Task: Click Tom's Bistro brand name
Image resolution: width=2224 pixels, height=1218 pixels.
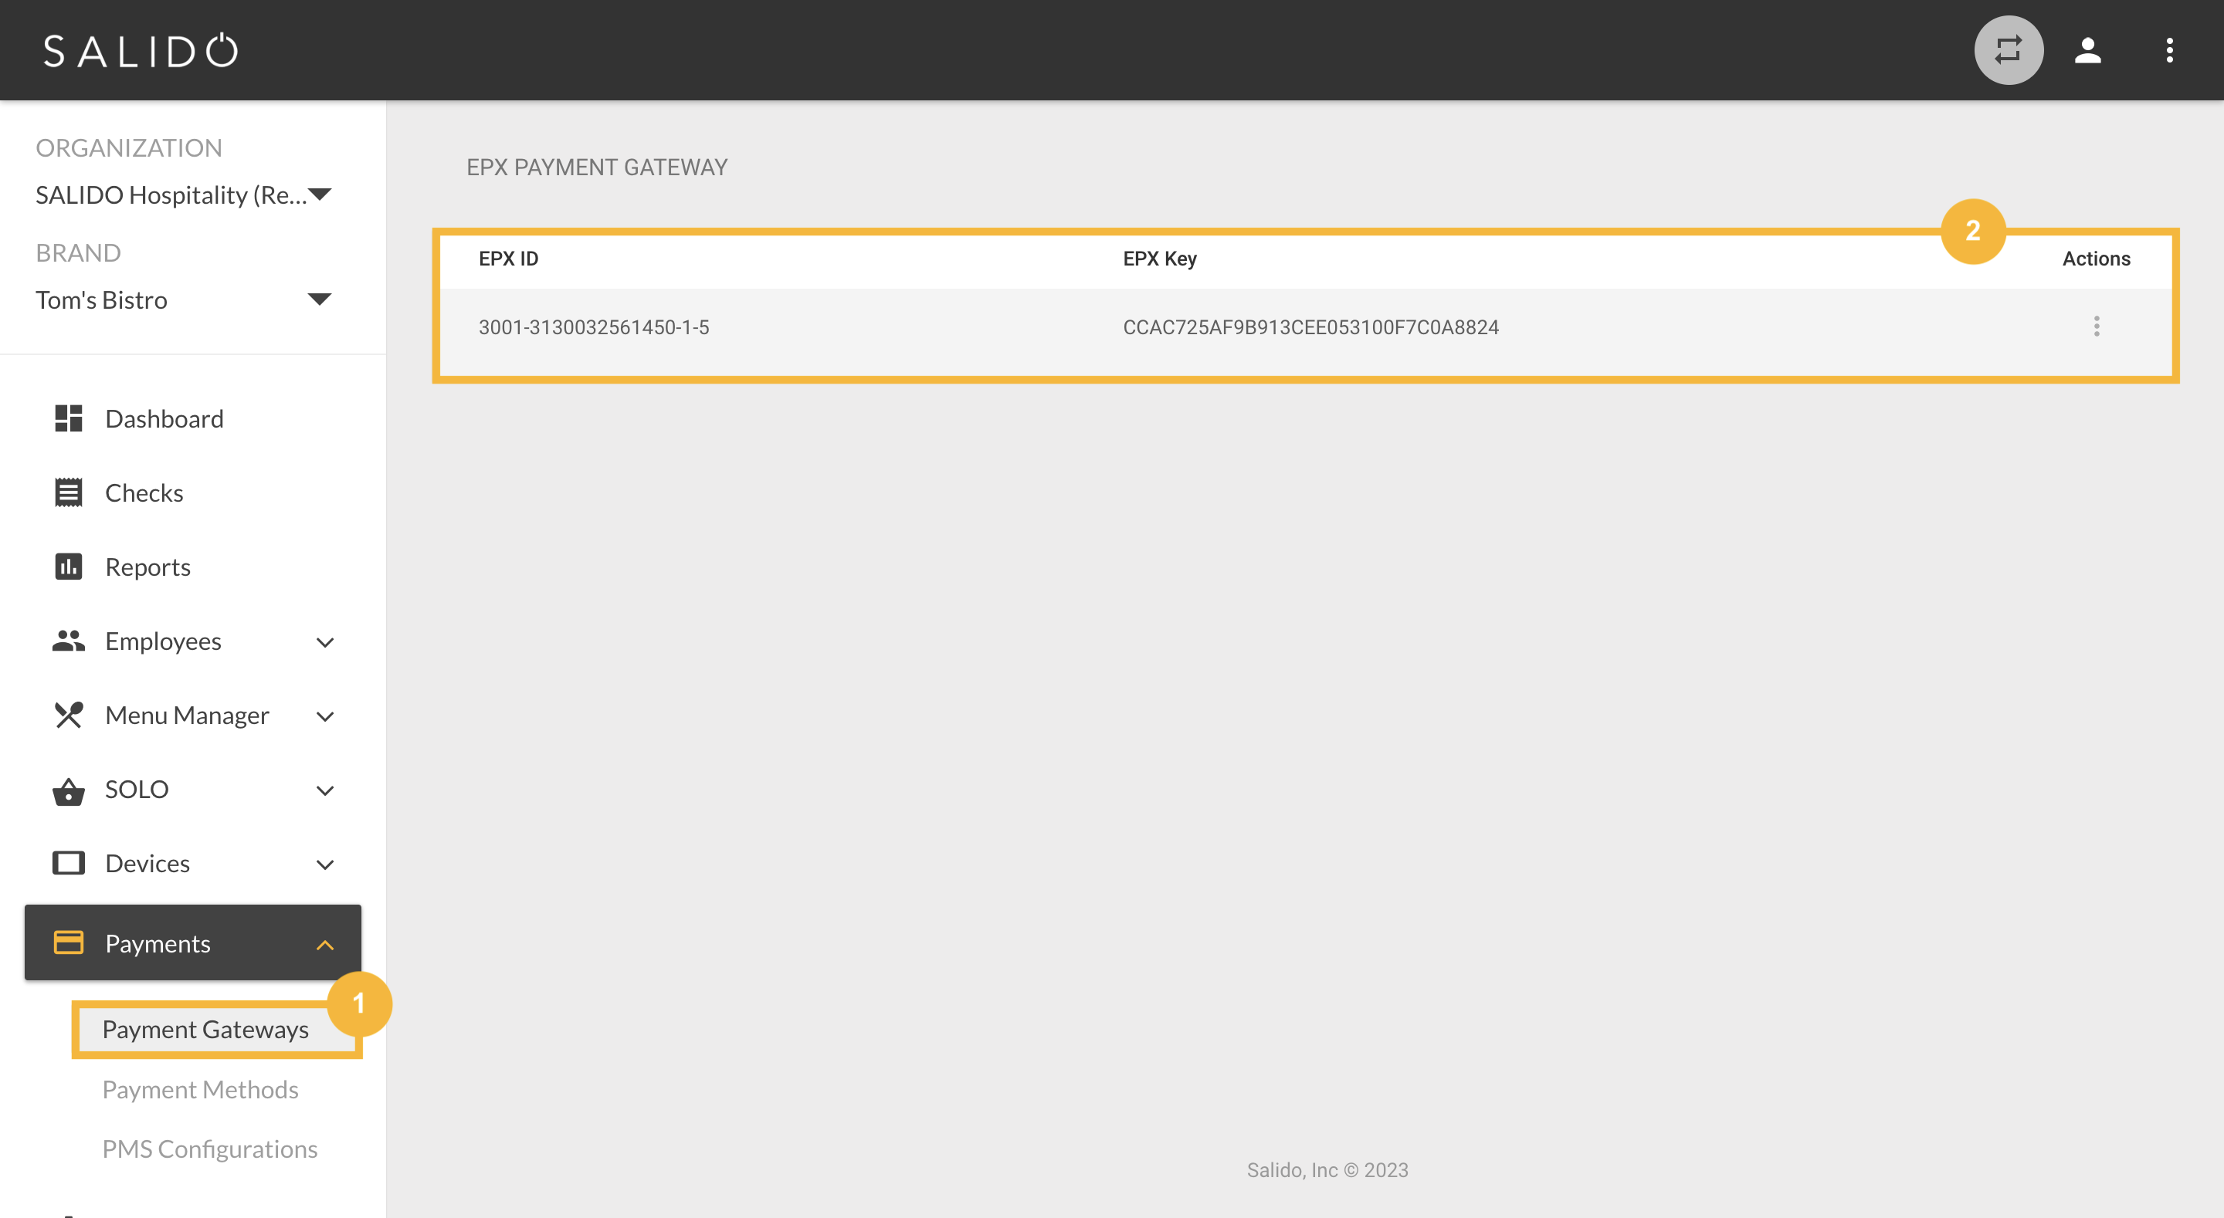Action: (x=101, y=299)
